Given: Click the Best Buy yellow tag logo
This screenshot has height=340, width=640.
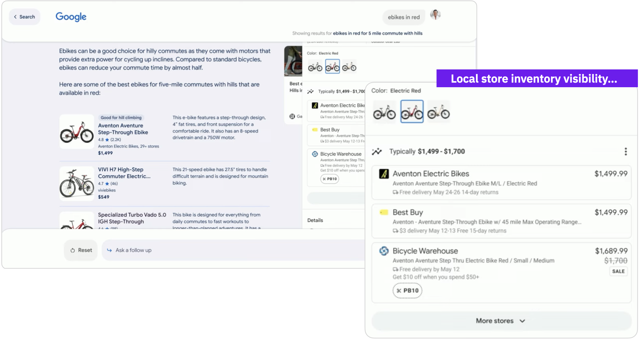Looking at the screenshot, I should pos(384,213).
